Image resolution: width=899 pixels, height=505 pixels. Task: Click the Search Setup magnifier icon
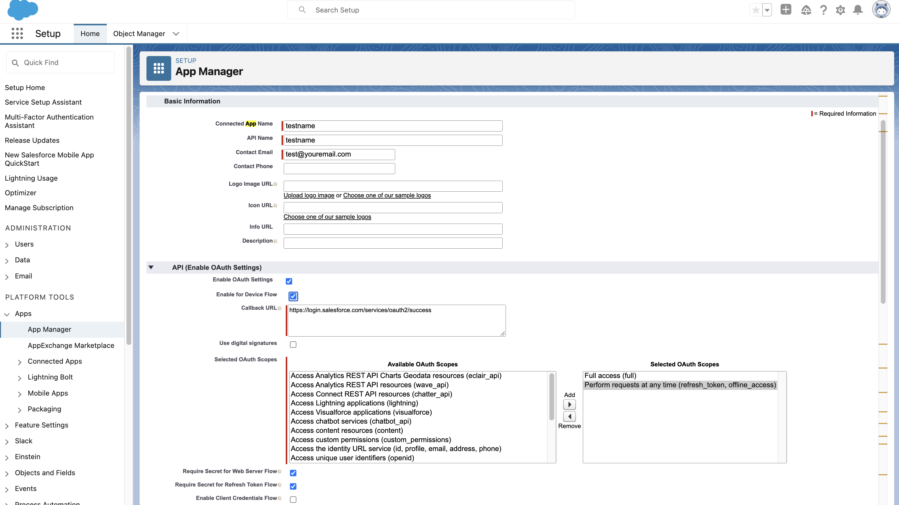[302, 10]
